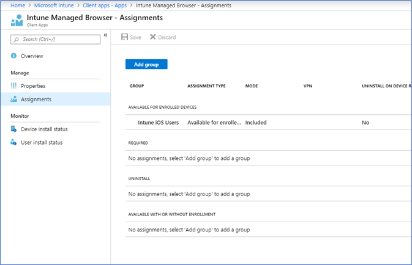Select the Assignments menu item

56,99
